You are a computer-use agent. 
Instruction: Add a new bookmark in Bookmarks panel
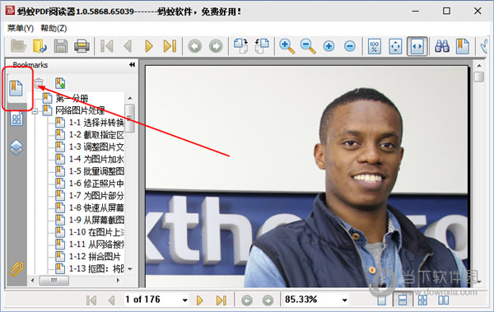pyautogui.click(x=60, y=83)
